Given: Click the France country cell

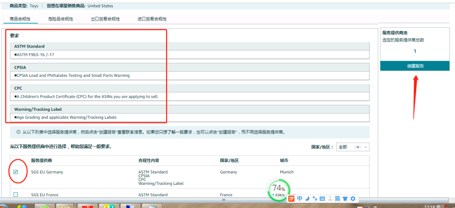Looking at the screenshot, I should click(x=226, y=195).
